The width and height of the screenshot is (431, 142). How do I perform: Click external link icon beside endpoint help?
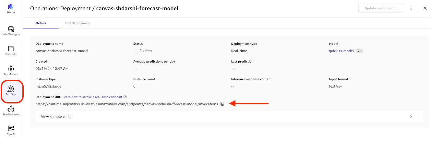tap(125, 97)
